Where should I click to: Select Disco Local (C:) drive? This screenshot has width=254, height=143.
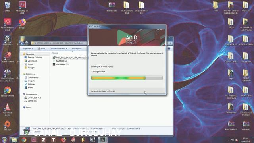(33, 97)
